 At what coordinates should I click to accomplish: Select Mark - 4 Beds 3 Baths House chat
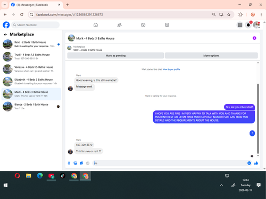pos(31,94)
